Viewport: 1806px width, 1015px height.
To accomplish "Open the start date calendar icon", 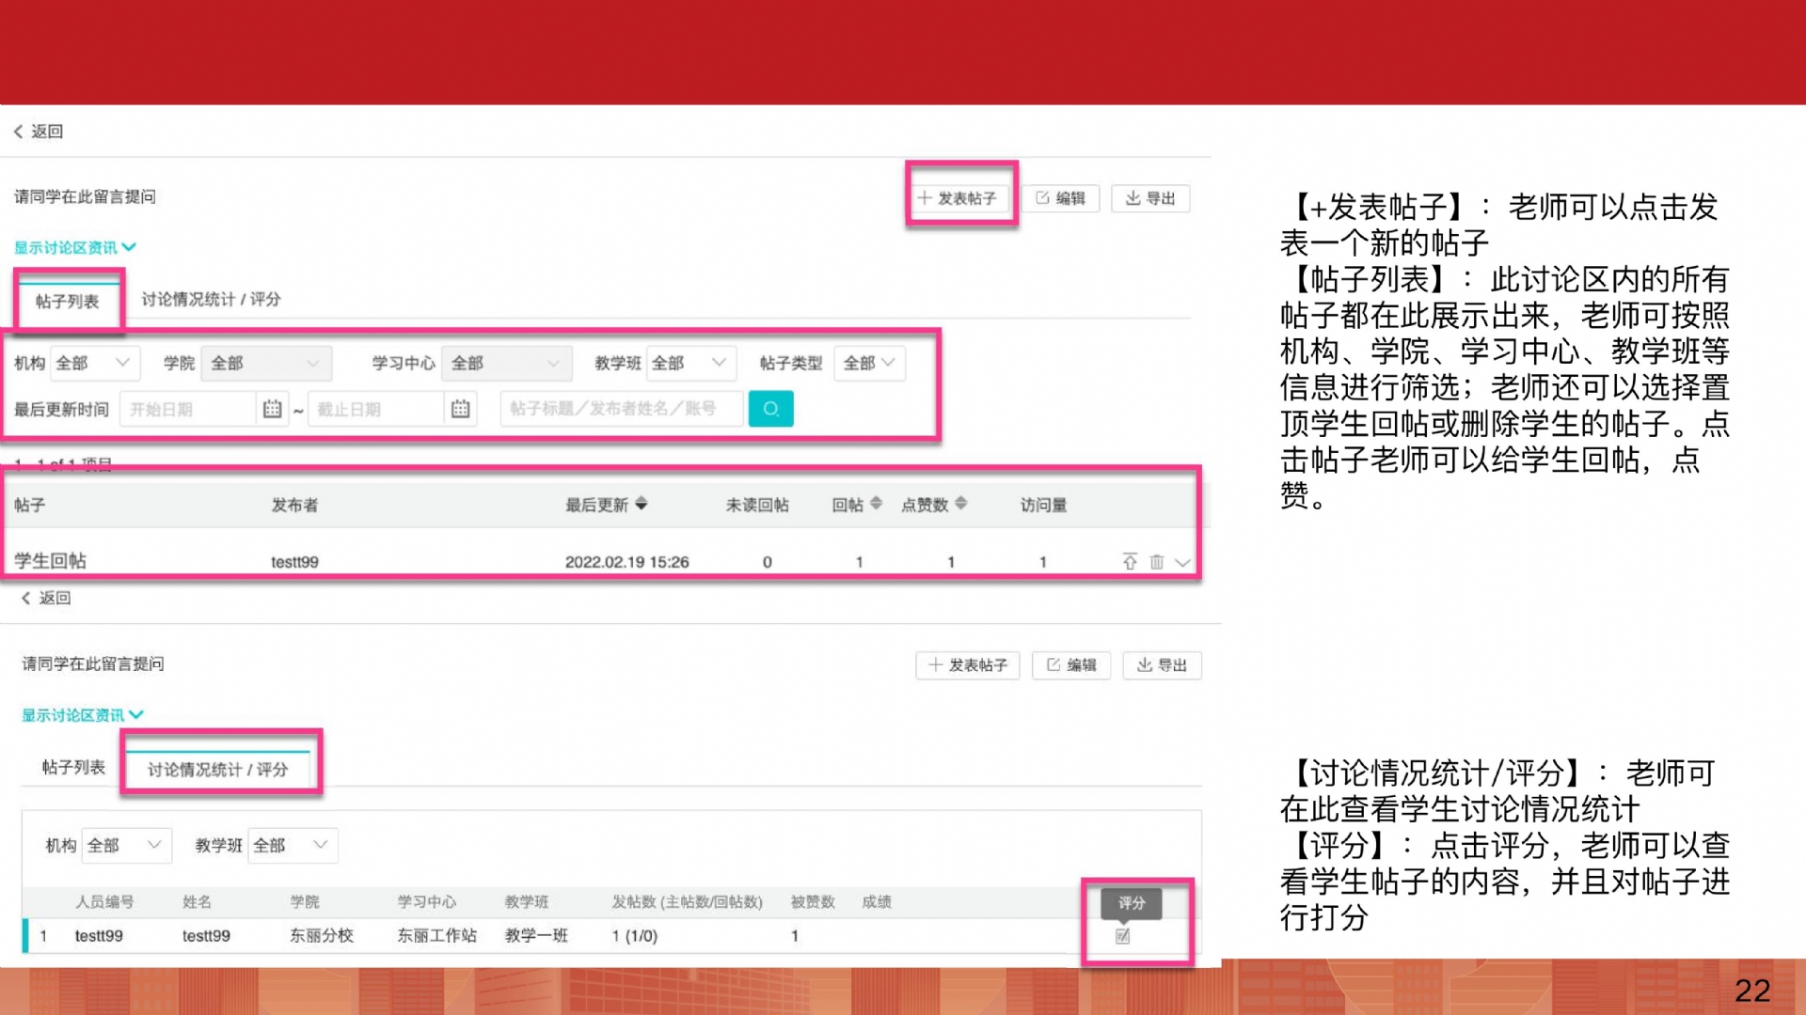I will pyautogui.click(x=272, y=409).
